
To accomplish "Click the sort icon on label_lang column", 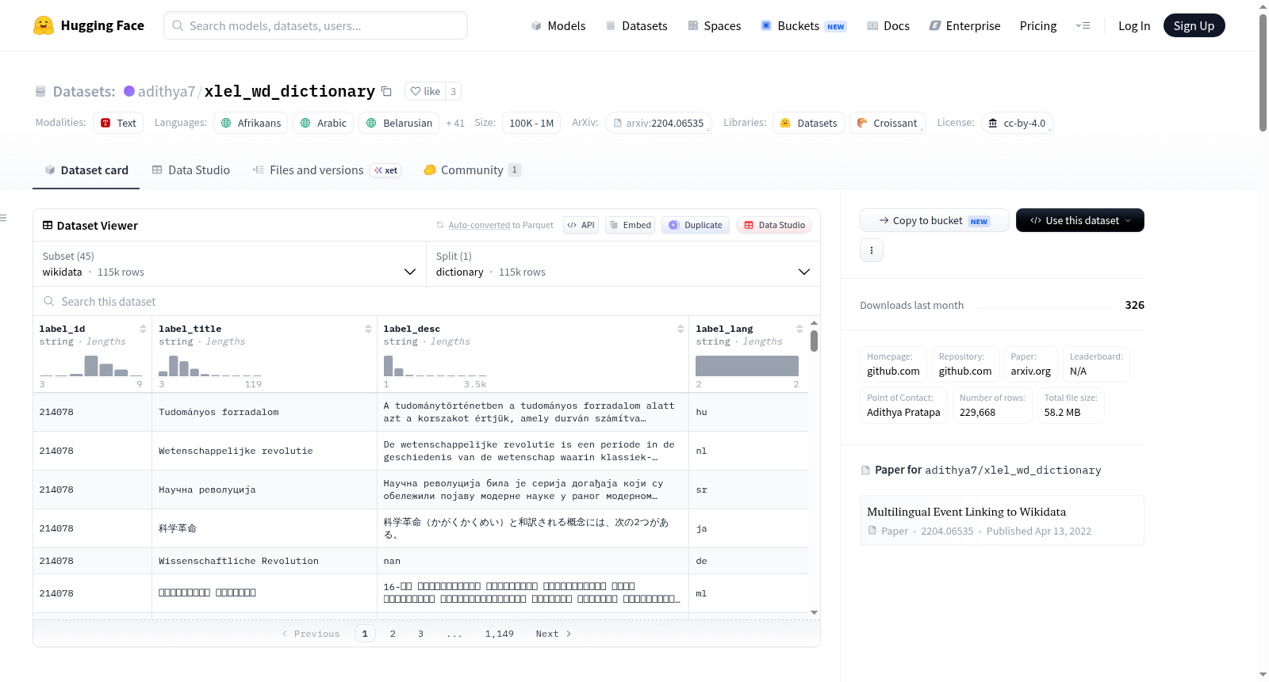I will pyautogui.click(x=799, y=329).
